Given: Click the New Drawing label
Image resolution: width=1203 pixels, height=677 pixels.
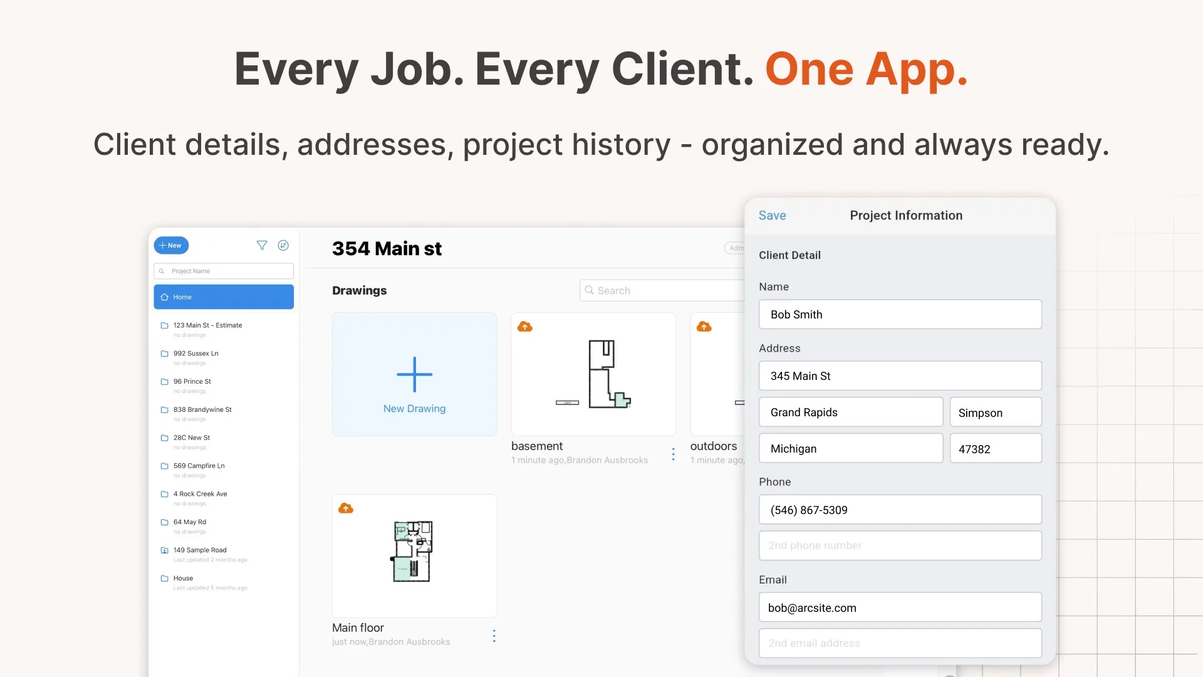Looking at the screenshot, I should (415, 409).
